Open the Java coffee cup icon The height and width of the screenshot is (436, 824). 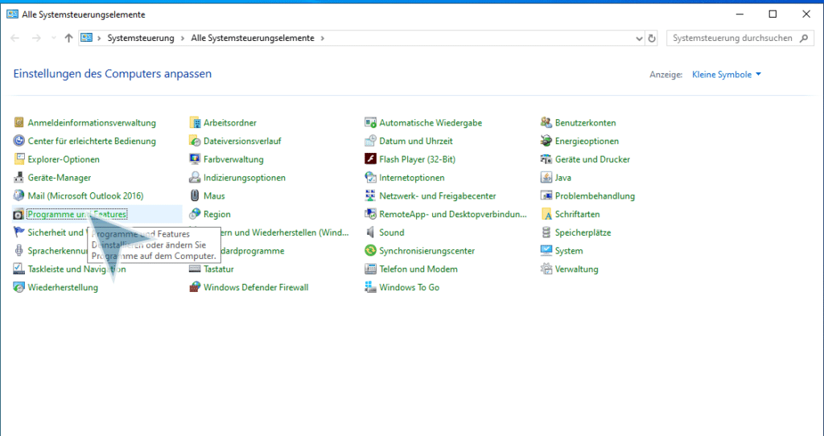coord(546,178)
